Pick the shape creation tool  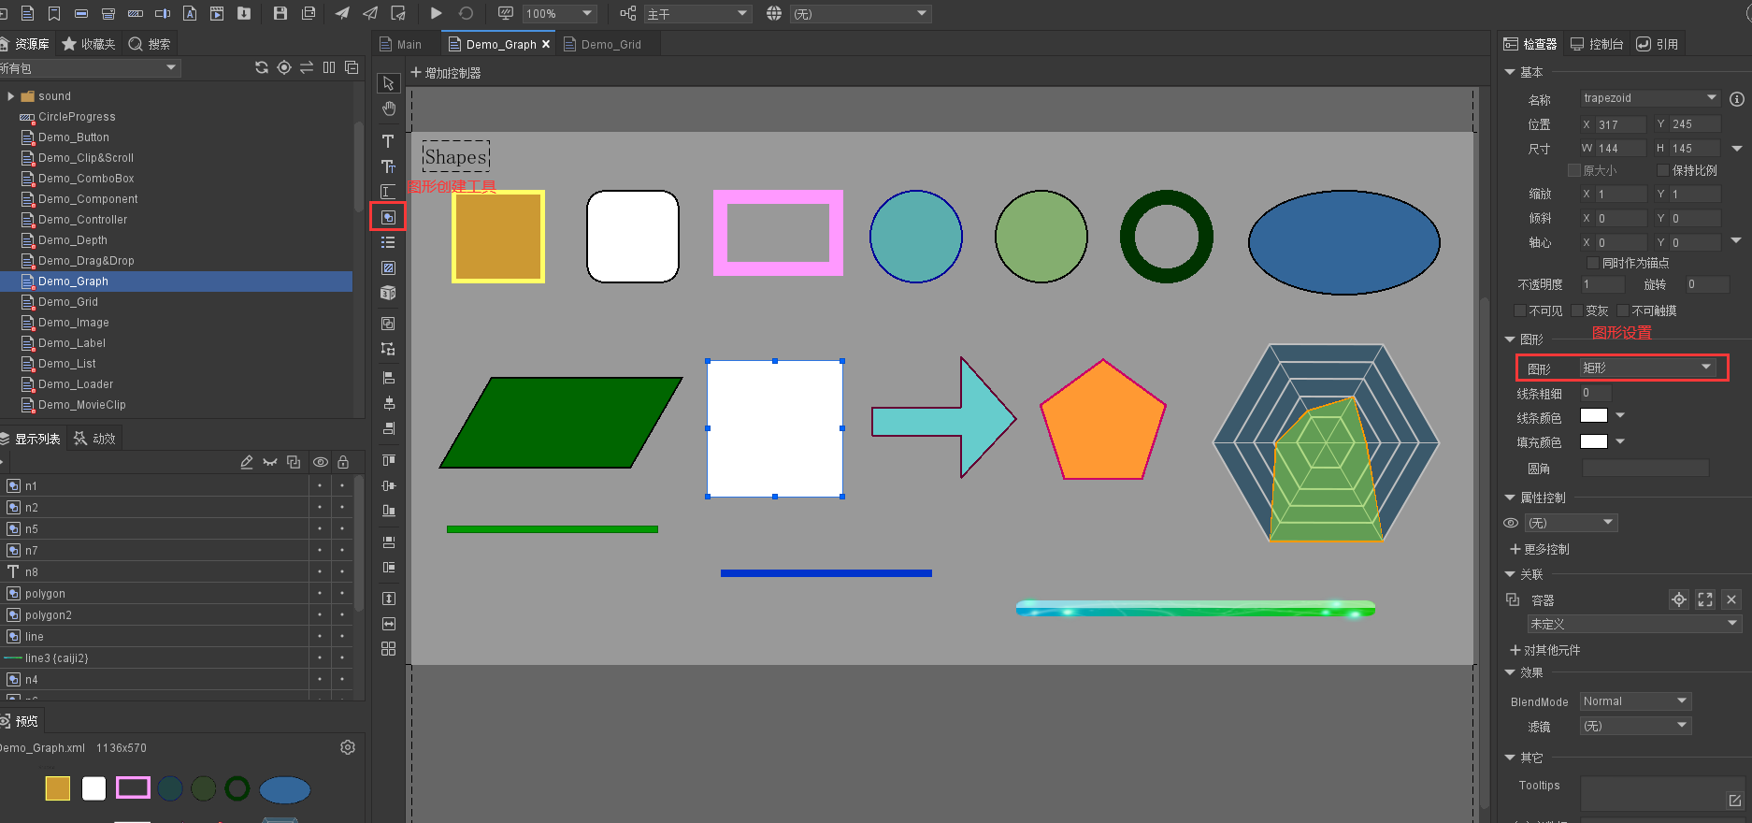[388, 217]
